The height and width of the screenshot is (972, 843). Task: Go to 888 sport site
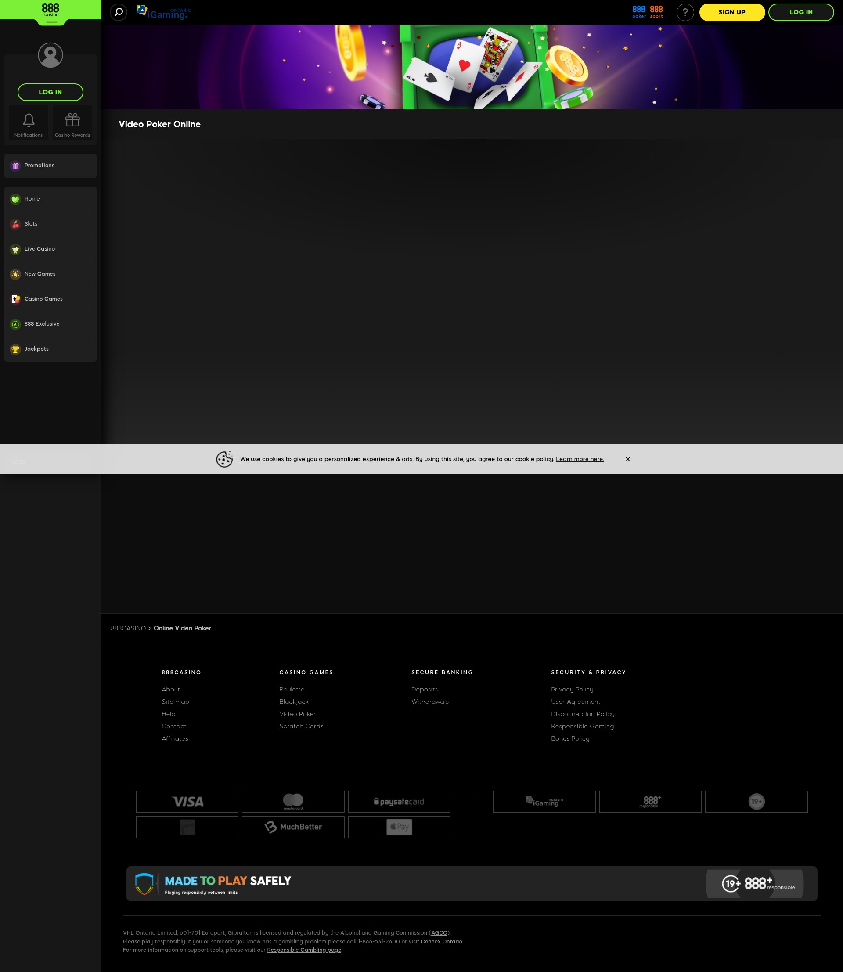click(656, 12)
